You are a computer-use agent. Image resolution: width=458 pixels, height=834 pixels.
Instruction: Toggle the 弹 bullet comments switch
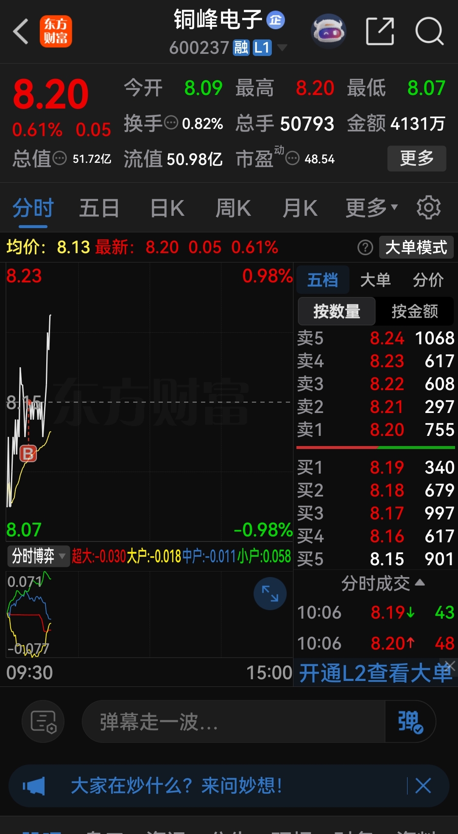tap(410, 721)
